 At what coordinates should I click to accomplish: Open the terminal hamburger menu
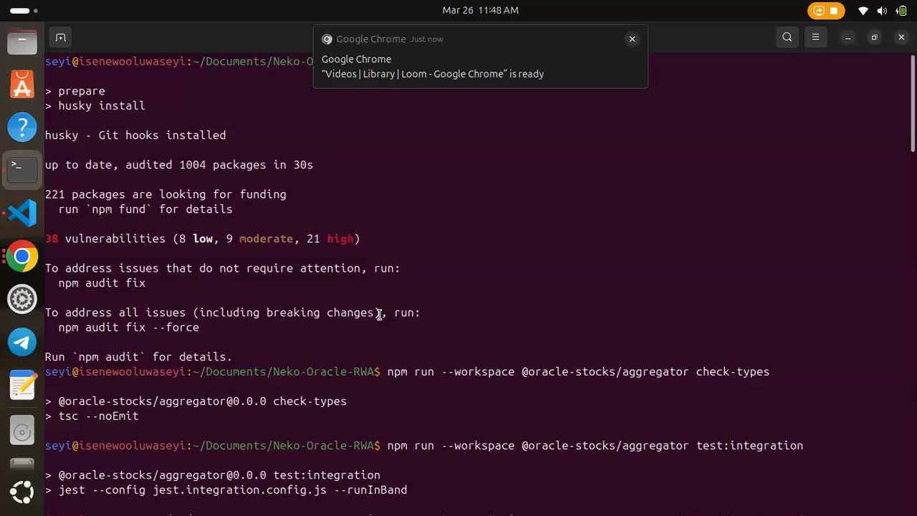pyautogui.click(x=815, y=37)
